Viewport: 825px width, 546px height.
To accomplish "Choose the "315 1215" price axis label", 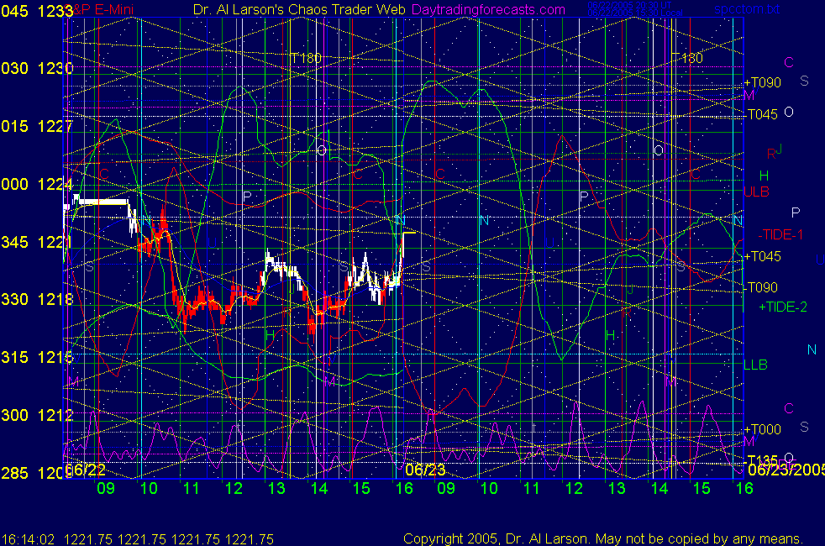I will click(37, 357).
